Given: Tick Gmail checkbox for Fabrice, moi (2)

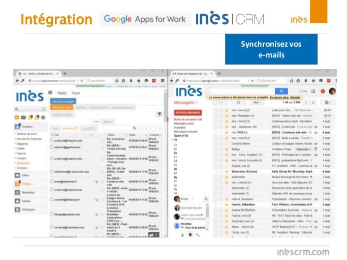Looking at the screenshot, I should [216, 215].
